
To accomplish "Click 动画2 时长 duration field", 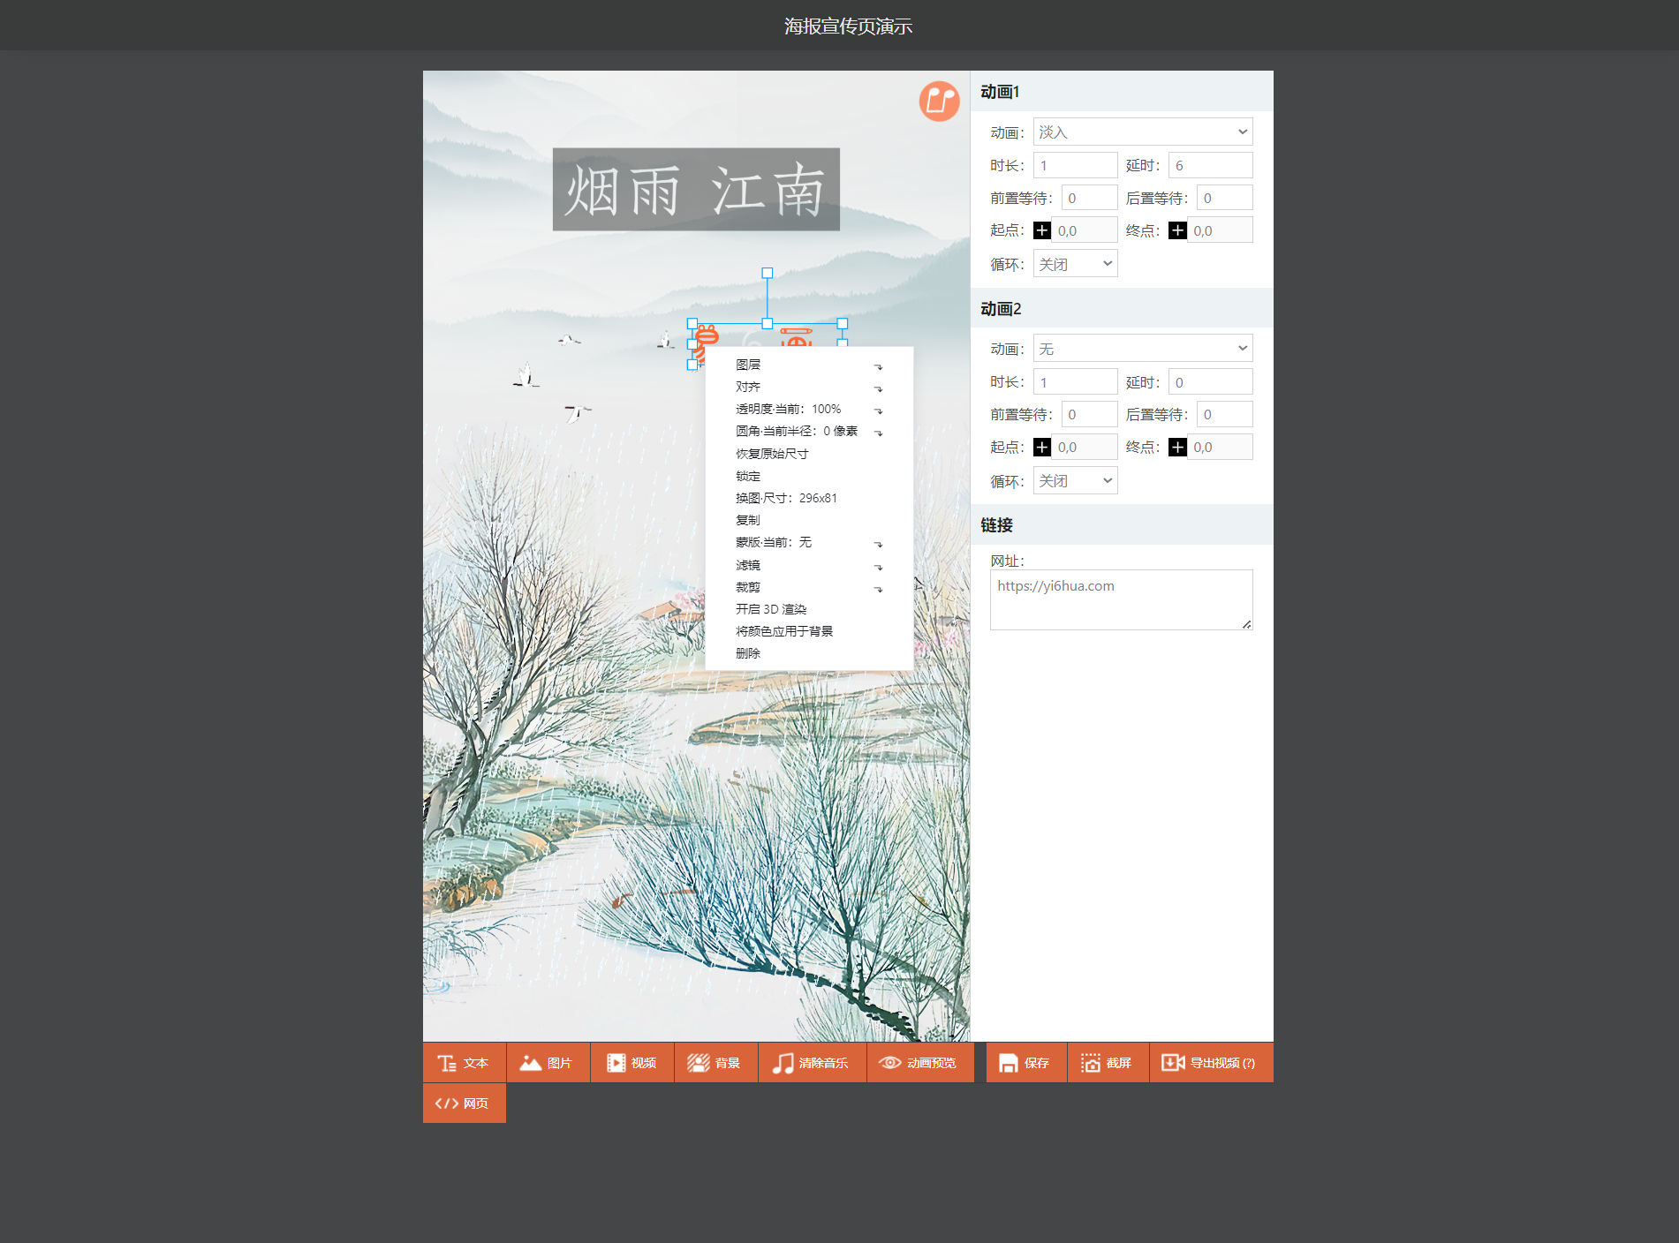I will [x=1075, y=382].
